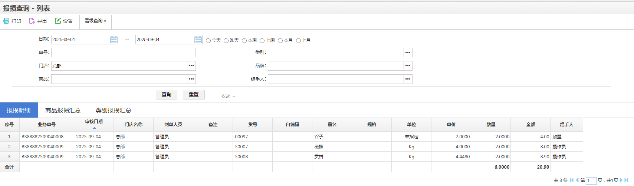
Task: Click the 查询 button
Action: (166, 95)
